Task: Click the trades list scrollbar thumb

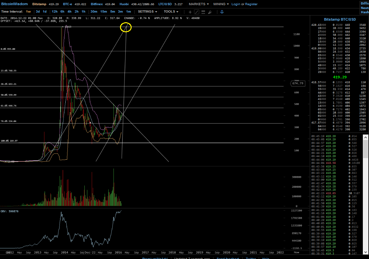Action: coord(365,149)
